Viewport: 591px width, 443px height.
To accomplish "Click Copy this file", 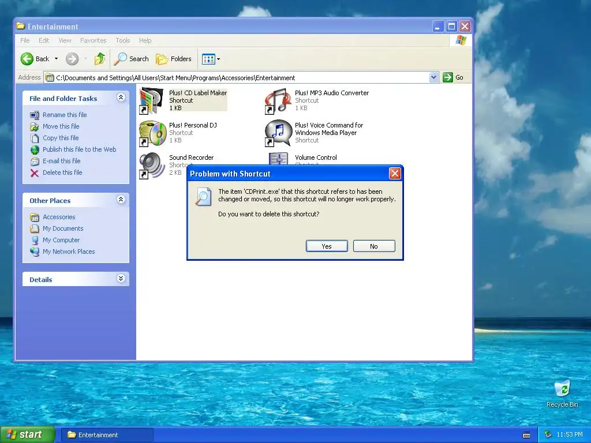I will [x=61, y=138].
